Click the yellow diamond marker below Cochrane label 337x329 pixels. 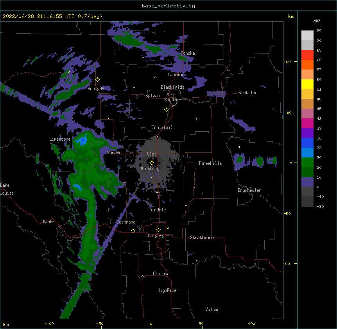click(133, 231)
